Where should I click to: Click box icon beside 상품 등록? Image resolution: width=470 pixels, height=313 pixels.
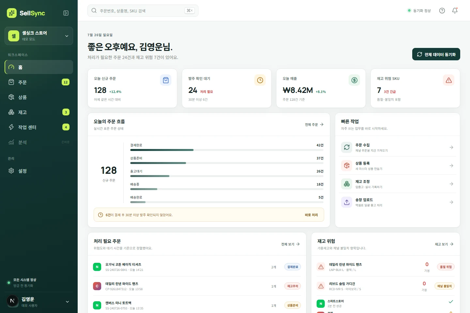click(x=347, y=166)
